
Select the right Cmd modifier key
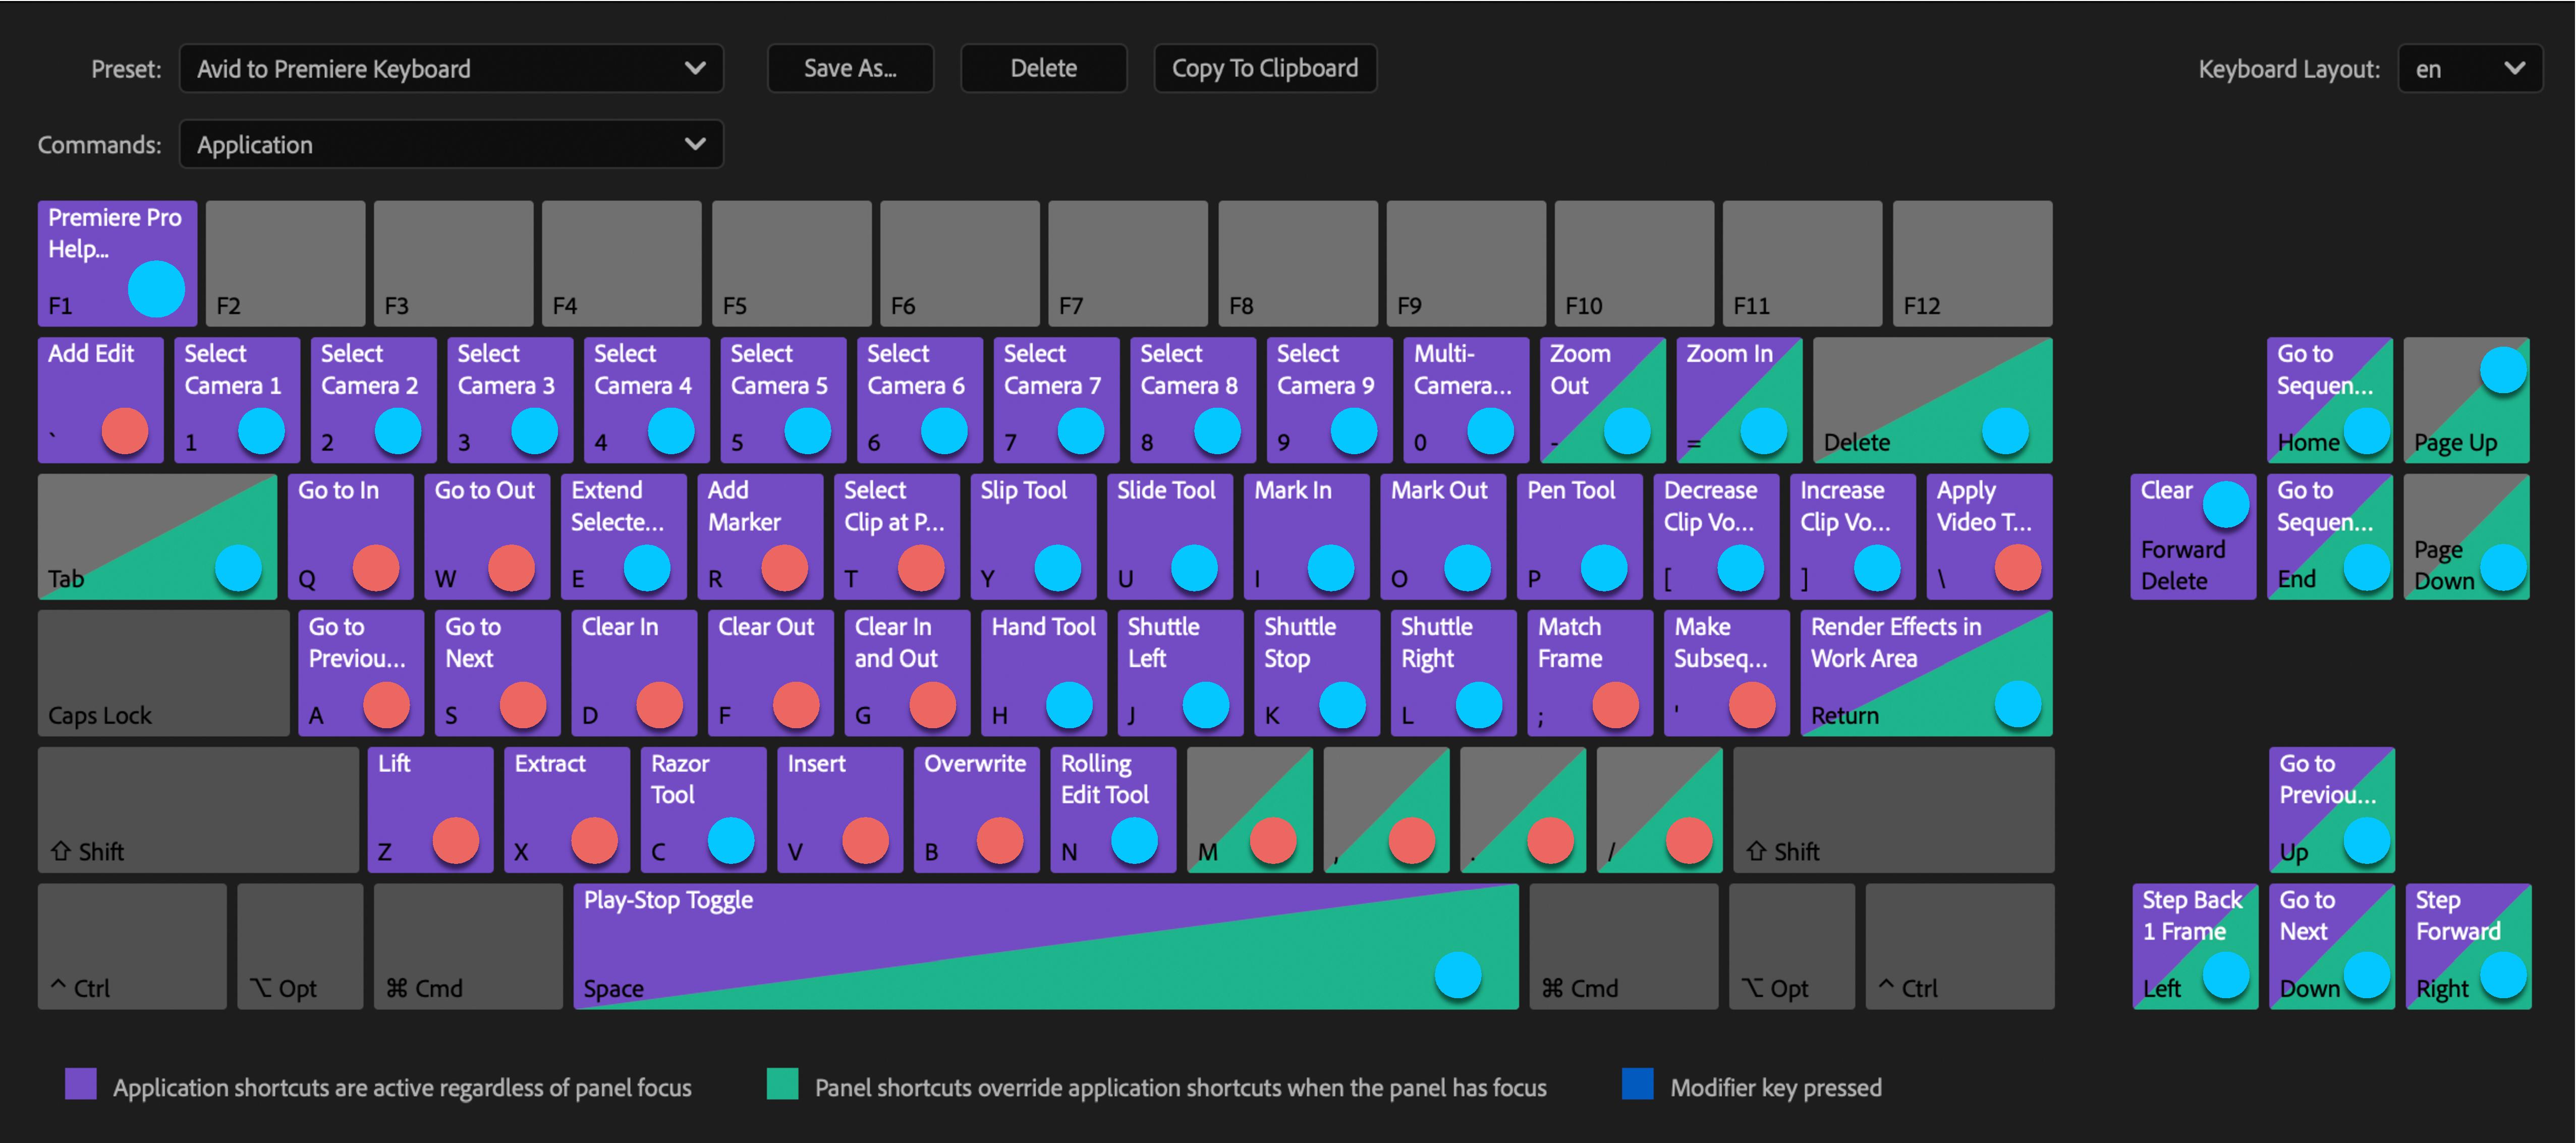[x=1624, y=946]
